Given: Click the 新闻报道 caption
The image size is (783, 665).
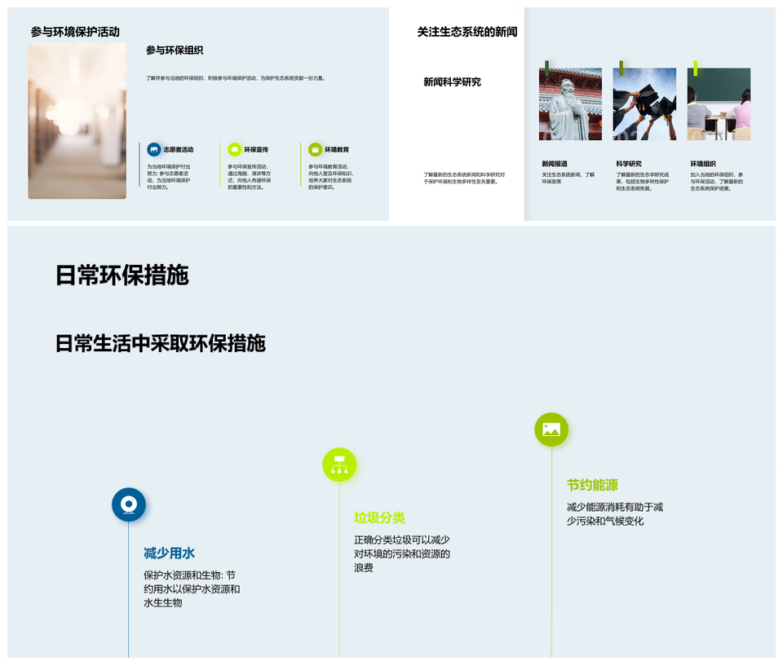Looking at the screenshot, I should click(555, 164).
